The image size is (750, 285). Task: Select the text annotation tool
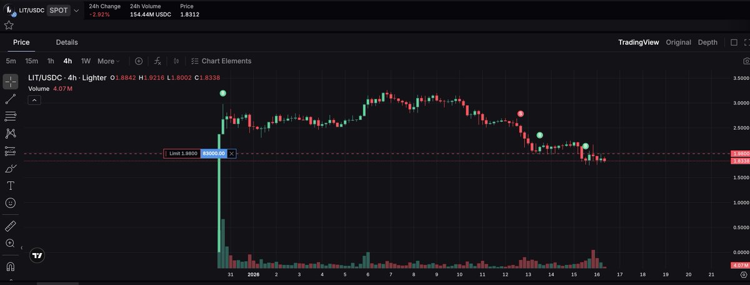pos(10,186)
